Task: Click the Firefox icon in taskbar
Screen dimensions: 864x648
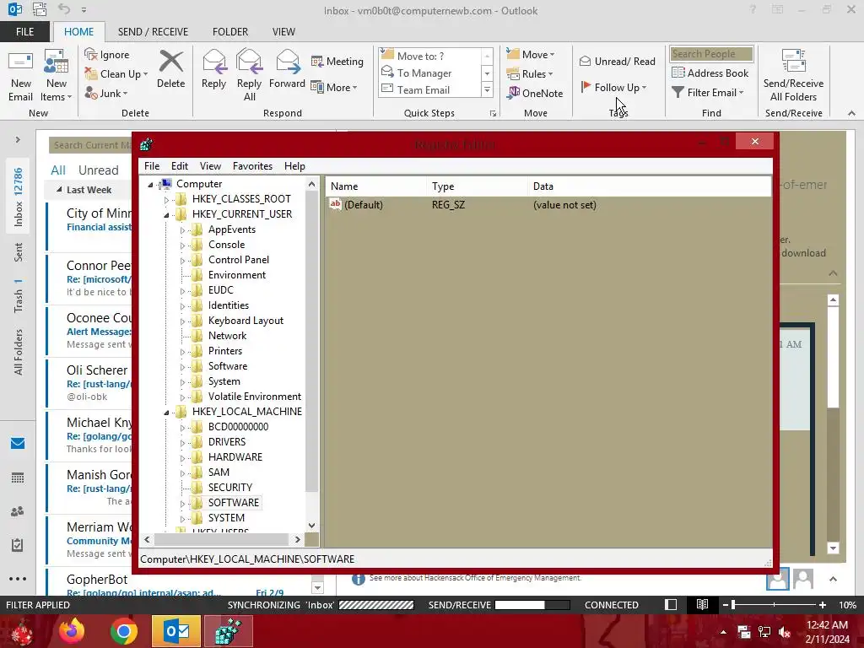Action: coord(72,631)
